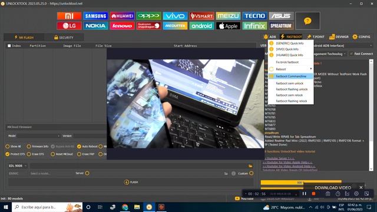Select the Huawei brand logo
Screen dimensions: 377x212
[x=122, y=16]
